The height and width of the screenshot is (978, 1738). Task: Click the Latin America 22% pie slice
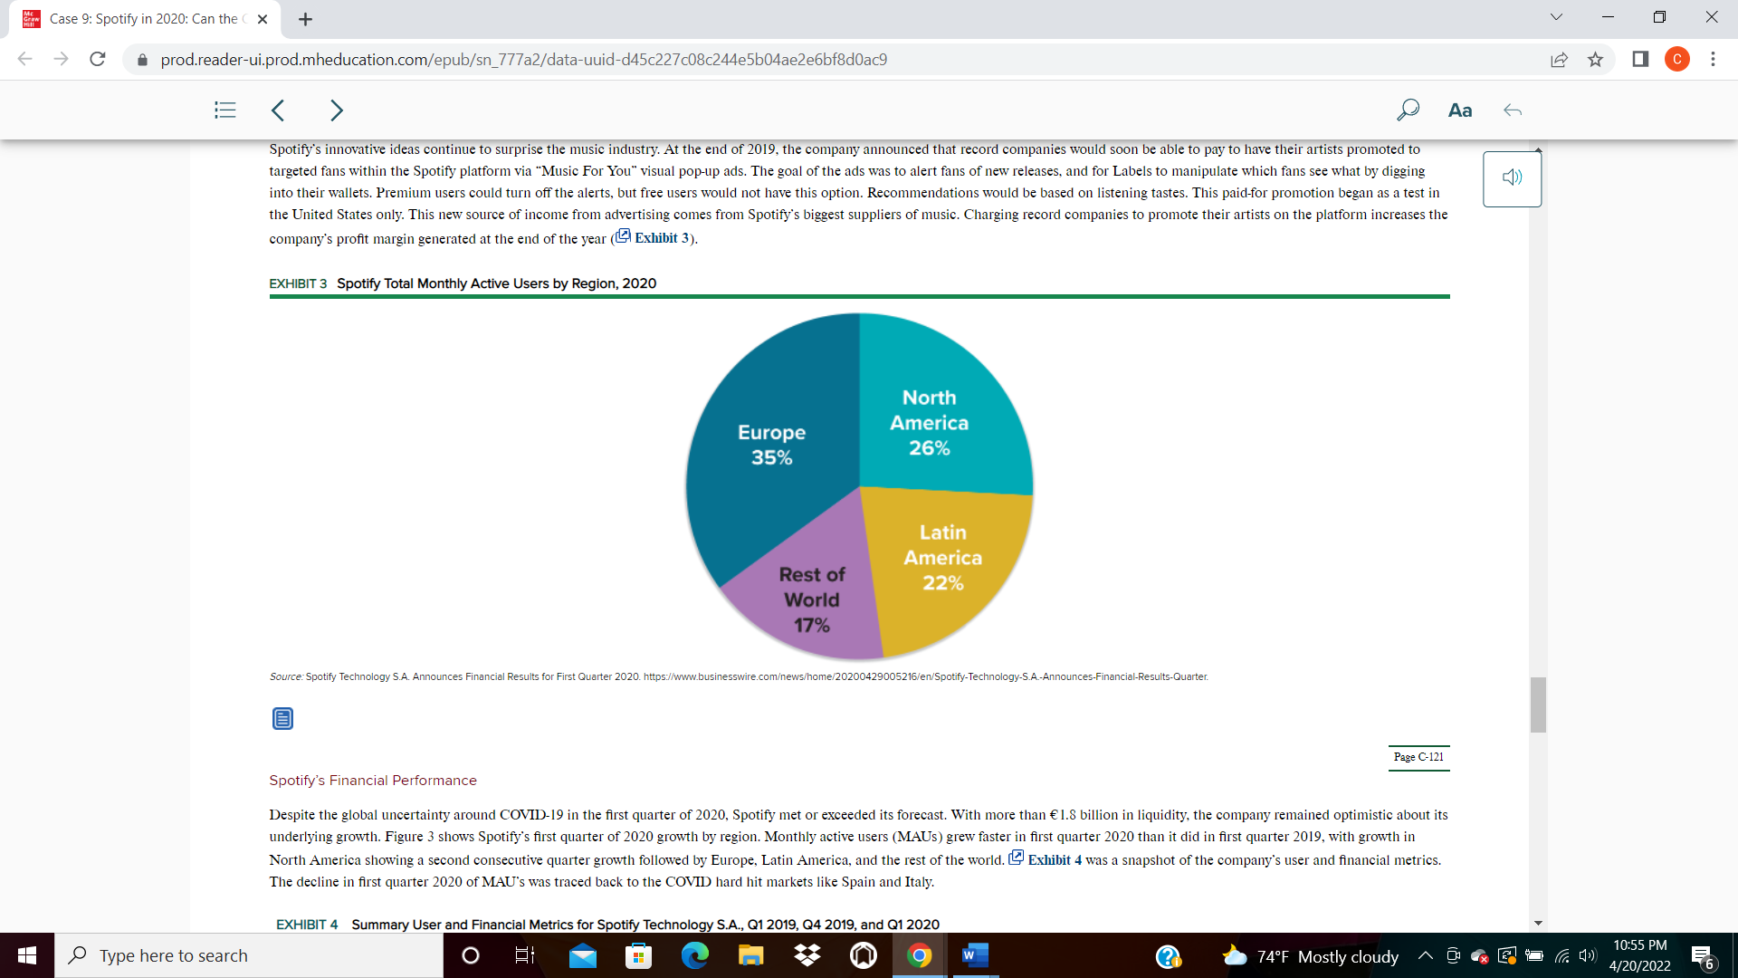tap(942, 558)
